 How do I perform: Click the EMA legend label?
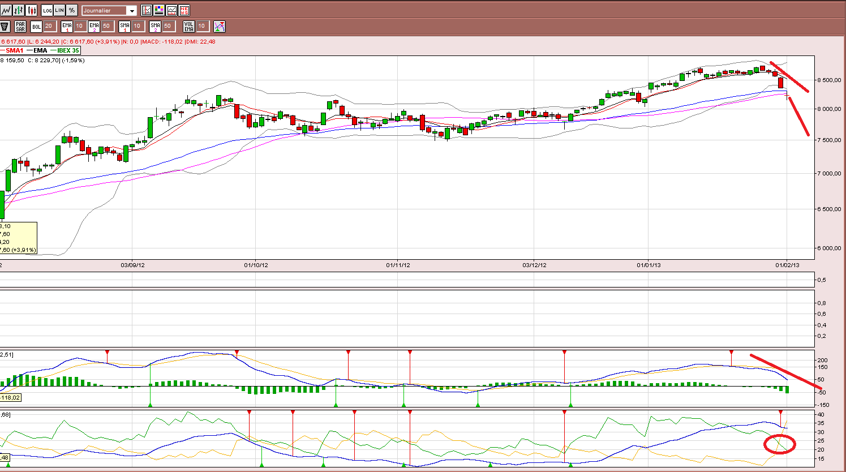click(x=40, y=50)
